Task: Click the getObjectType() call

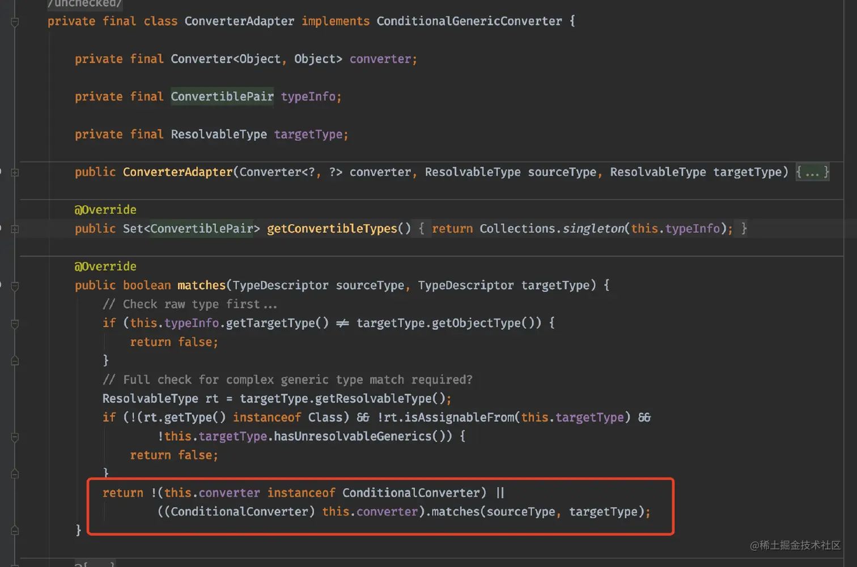Action: (x=483, y=323)
